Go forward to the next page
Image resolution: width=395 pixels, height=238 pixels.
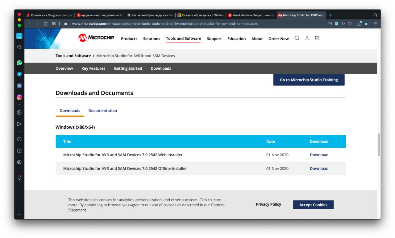click(x=37, y=24)
